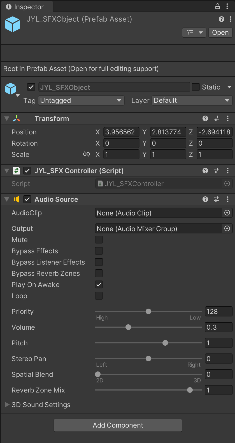Expand 3D Sound Settings
The width and height of the screenshot is (235, 443).
click(8, 405)
